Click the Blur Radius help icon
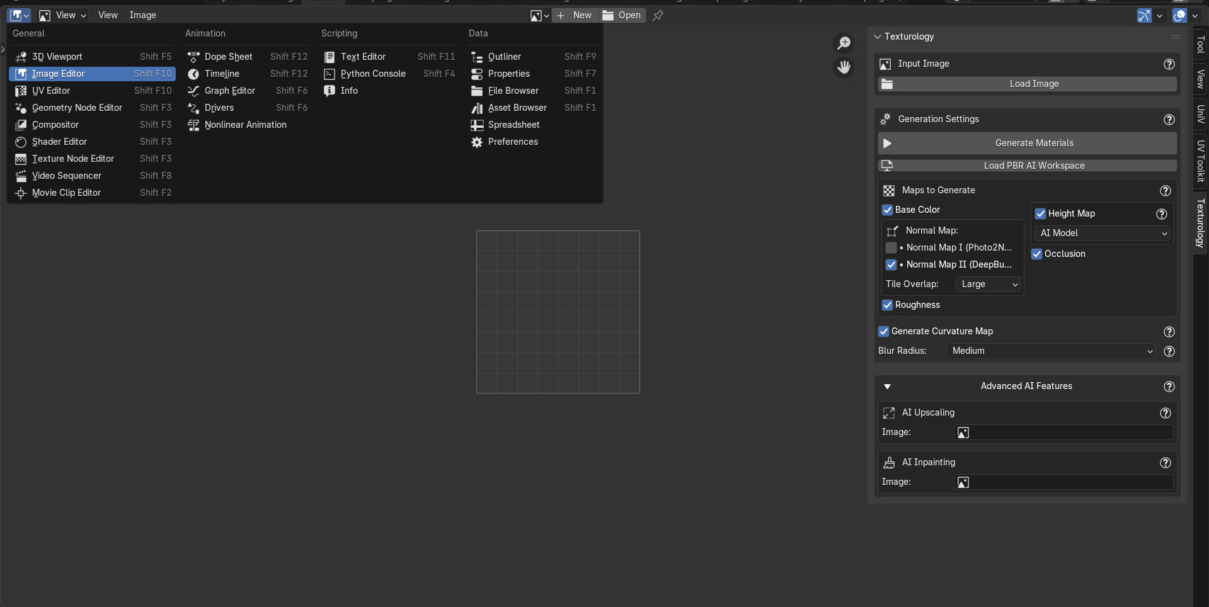This screenshot has height=607, width=1209. pyautogui.click(x=1169, y=351)
